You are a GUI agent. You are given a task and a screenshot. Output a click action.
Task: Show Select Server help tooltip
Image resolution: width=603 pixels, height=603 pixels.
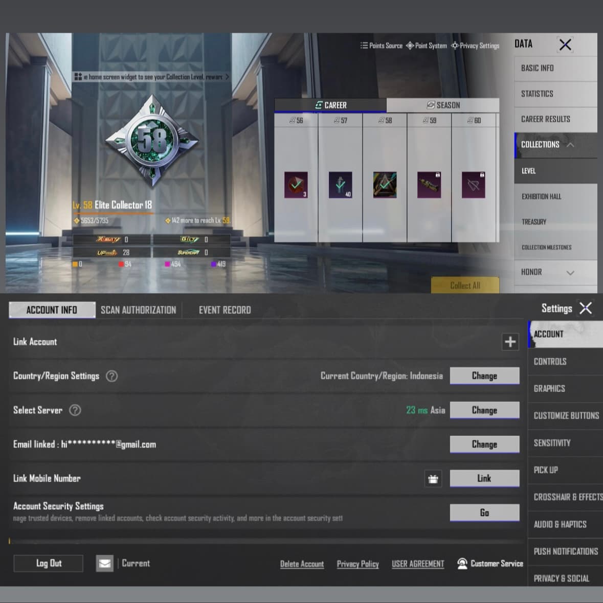75,410
